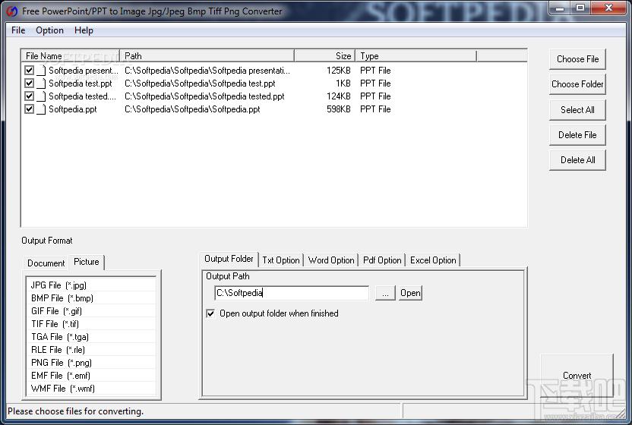
Task: Open the Excel Option tab
Action: 433,260
